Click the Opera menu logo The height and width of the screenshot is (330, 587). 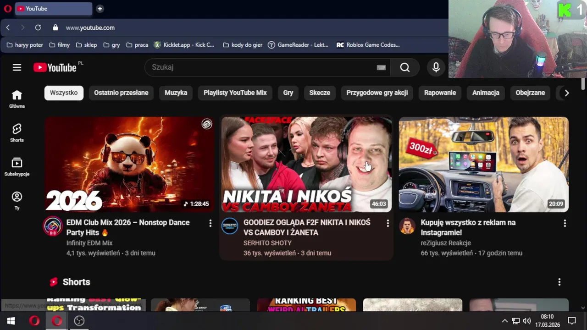[x=7, y=9]
